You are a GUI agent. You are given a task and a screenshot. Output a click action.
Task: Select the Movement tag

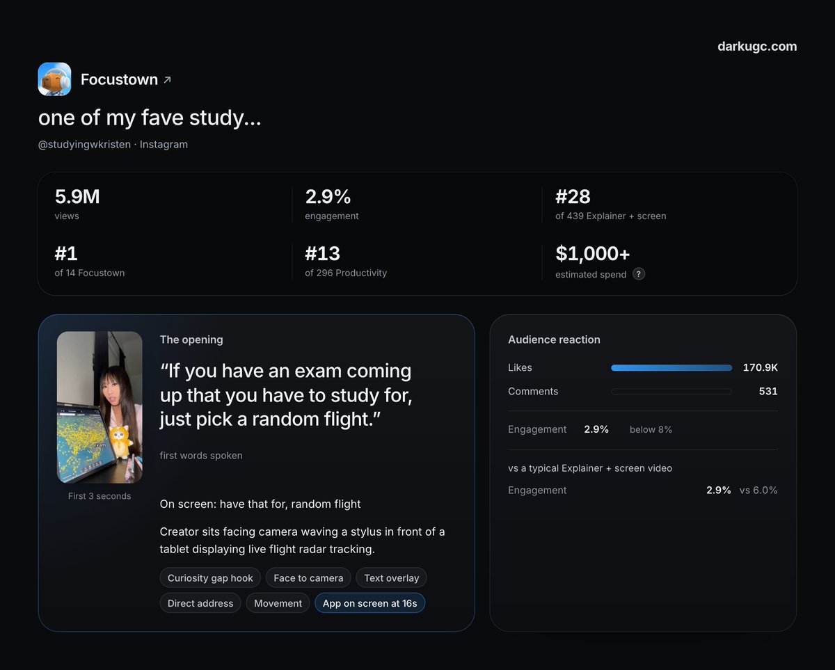coord(278,603)
